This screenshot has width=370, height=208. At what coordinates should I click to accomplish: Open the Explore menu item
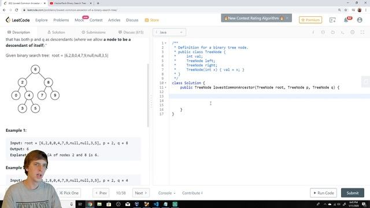[42, 20]
